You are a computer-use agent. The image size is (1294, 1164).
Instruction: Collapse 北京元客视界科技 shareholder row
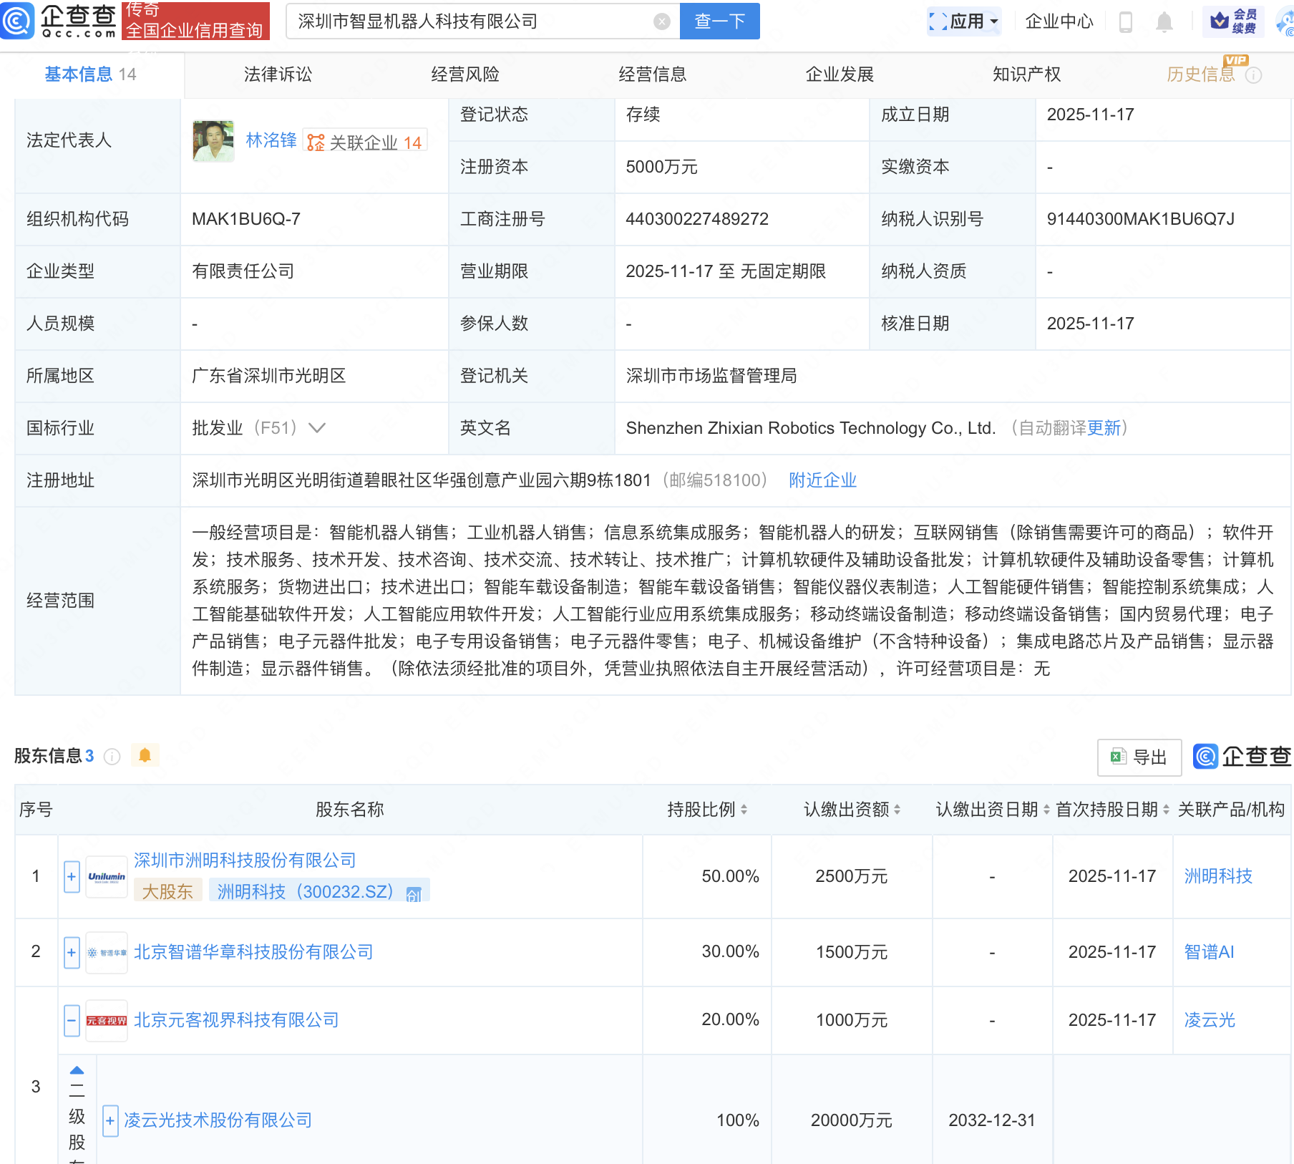point(72,1021)
